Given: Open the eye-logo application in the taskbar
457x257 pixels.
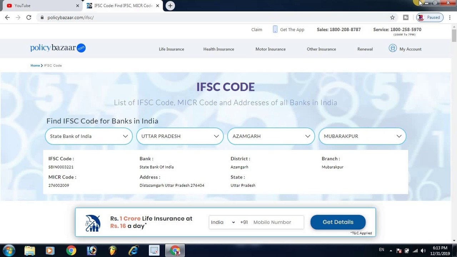Looking at the screenshot, I should pos(92,251).
